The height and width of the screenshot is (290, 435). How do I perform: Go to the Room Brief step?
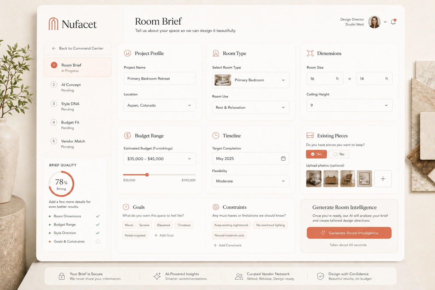[77, 67]
